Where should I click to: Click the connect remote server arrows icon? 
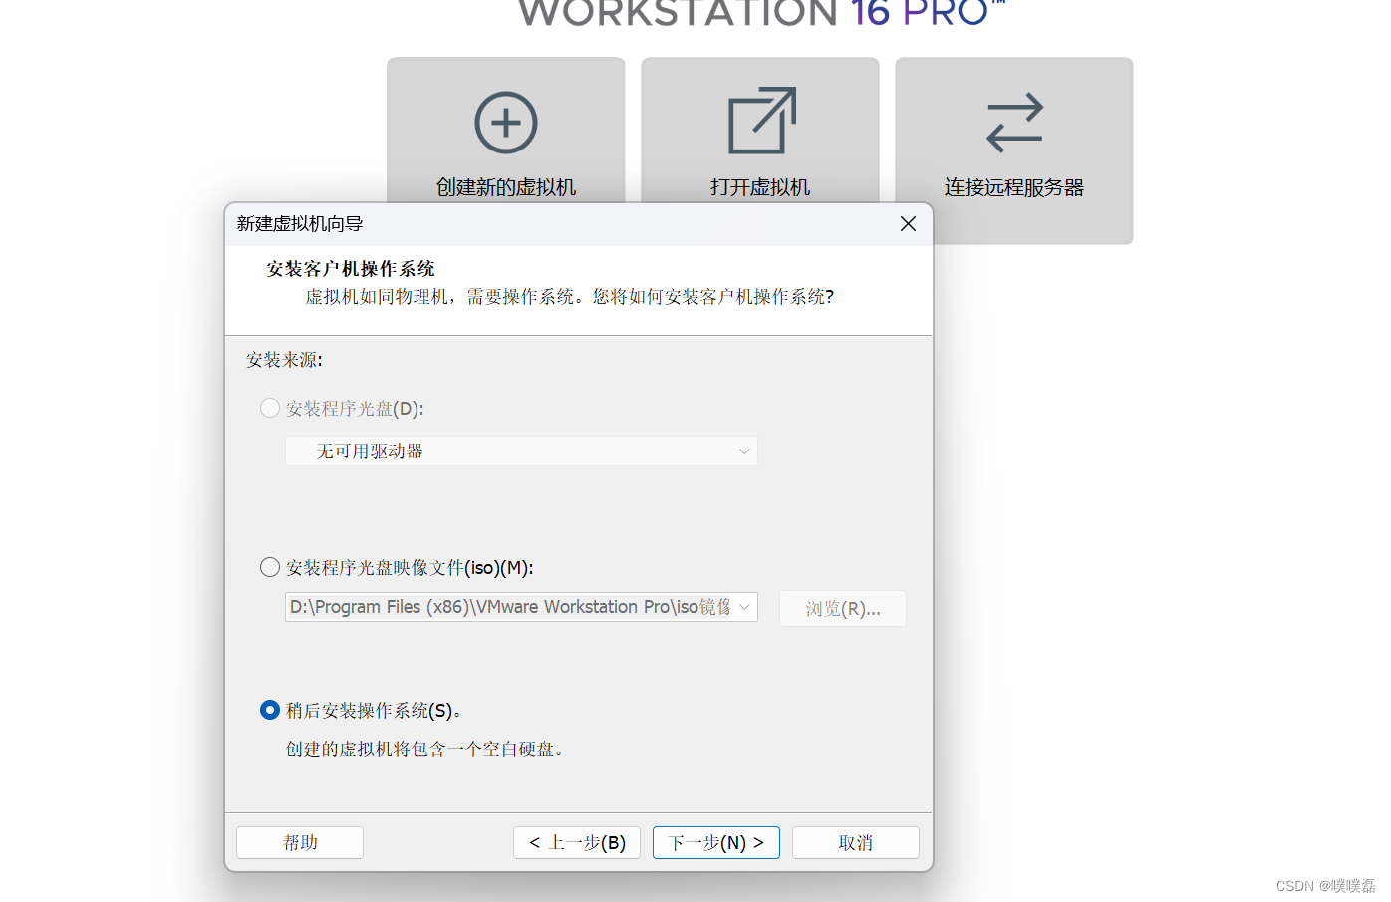(x=1014, y=123)
